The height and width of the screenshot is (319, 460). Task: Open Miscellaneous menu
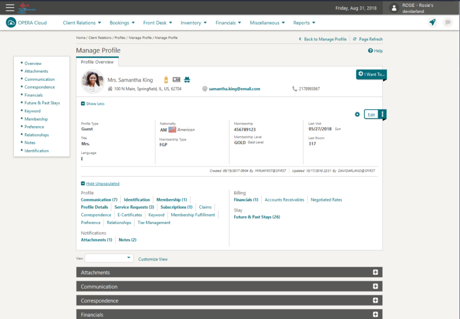(267, 22)
